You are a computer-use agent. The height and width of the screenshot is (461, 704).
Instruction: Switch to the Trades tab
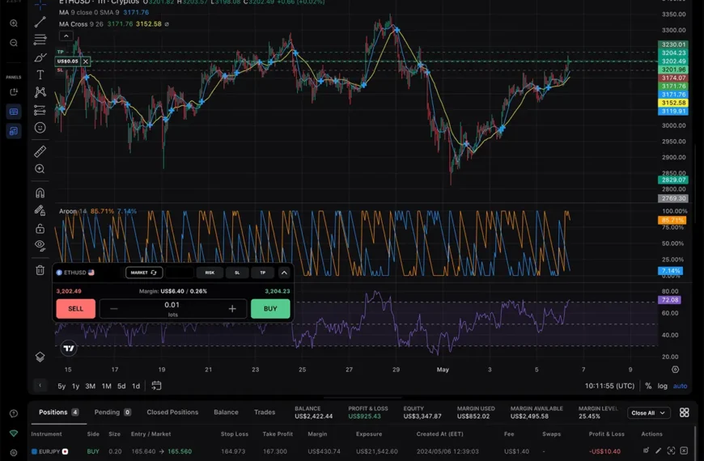pyautogui.click(x=265, y=412)
